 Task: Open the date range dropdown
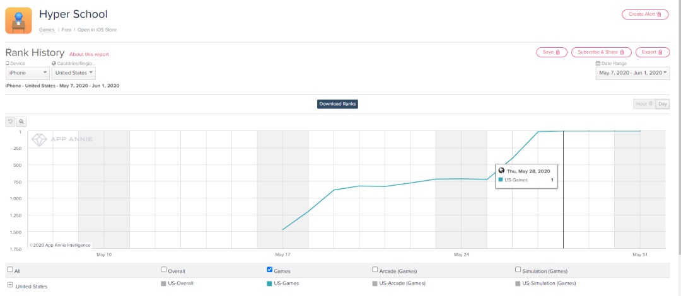pos(633,73)
